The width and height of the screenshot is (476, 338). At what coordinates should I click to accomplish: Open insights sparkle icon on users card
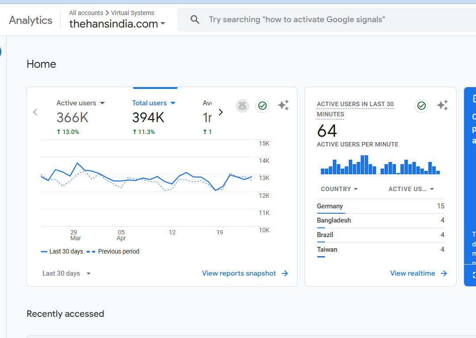[283, 105]
